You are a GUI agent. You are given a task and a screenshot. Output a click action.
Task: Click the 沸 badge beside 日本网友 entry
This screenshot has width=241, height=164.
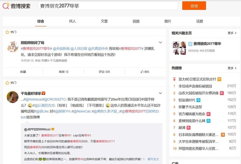coord(223,135)
